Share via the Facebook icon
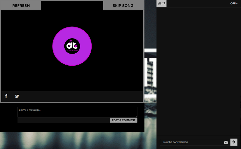 [x=6, y=96]
